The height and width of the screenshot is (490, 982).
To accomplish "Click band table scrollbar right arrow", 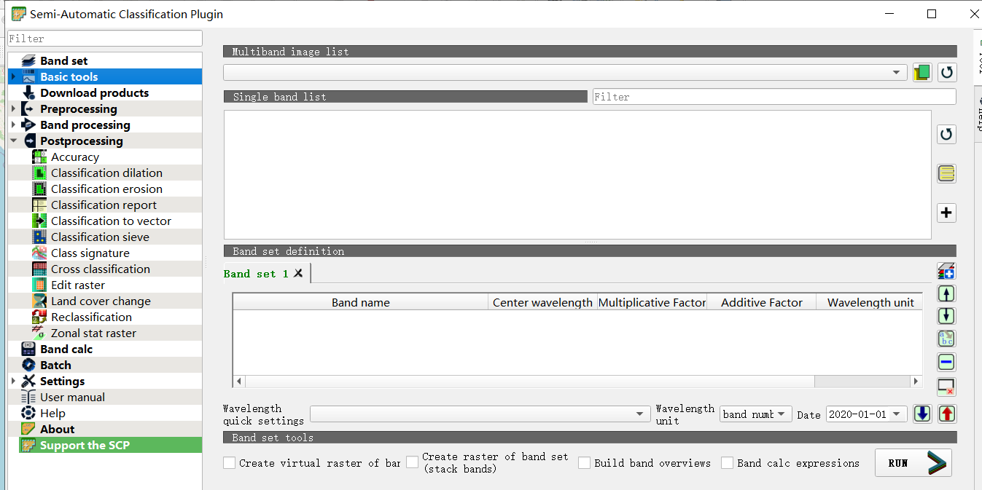I will pyautogui.click(x=916, y=382).
